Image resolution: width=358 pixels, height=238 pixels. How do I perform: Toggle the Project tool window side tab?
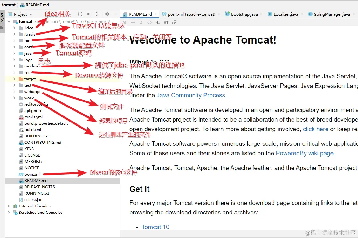pos(2,21)
